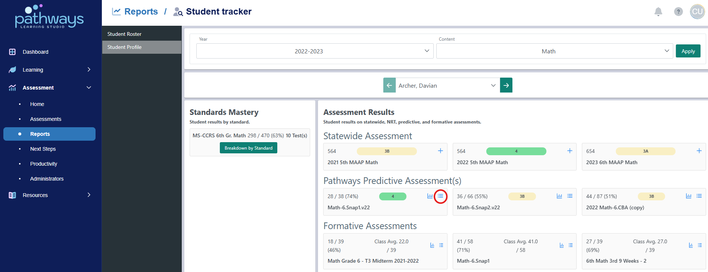Click the green level 4 bar on 2022 5th MAAP Math
708x272 pixels.
[x=516, y=151]
